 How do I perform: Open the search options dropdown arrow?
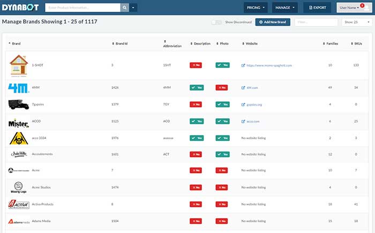[x=133, y=7]
